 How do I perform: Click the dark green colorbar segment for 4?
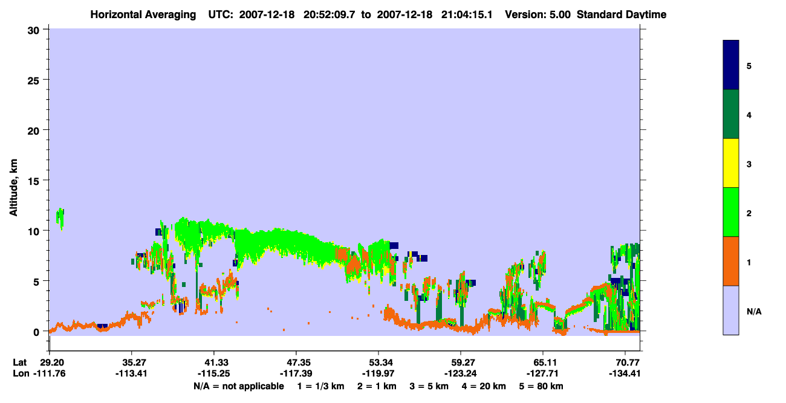[x=731, y=114]
